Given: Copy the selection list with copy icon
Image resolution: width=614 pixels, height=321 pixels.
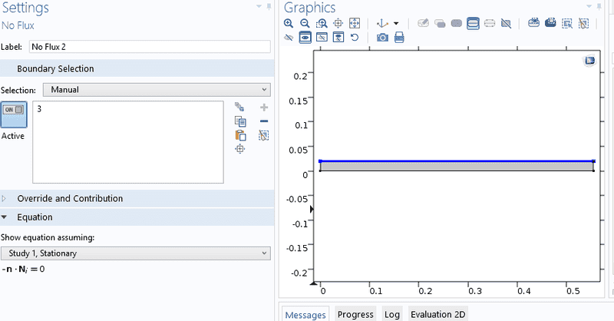Looking at the screenshot, I should pos(240,121).
